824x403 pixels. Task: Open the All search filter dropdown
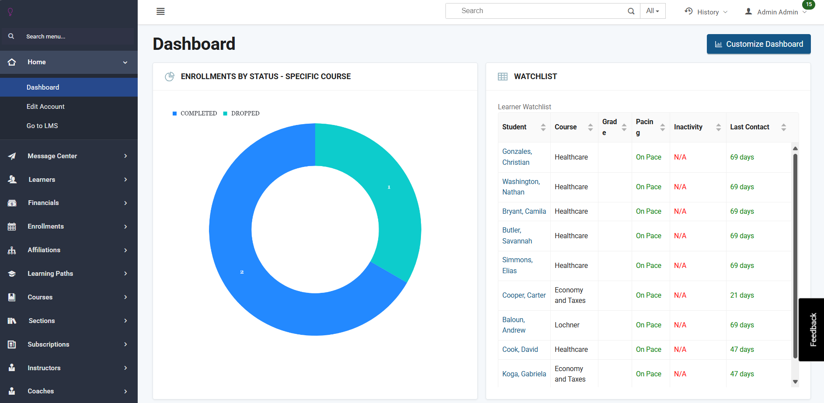(x=653, y=11)
